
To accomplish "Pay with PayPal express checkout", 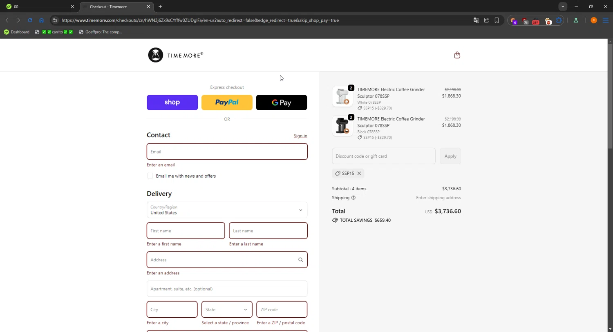I will (x=227, y=102).
